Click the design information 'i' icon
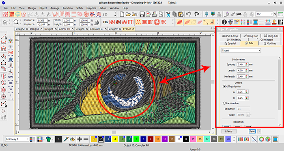284x151 pixels. click(x=224, y=22)
